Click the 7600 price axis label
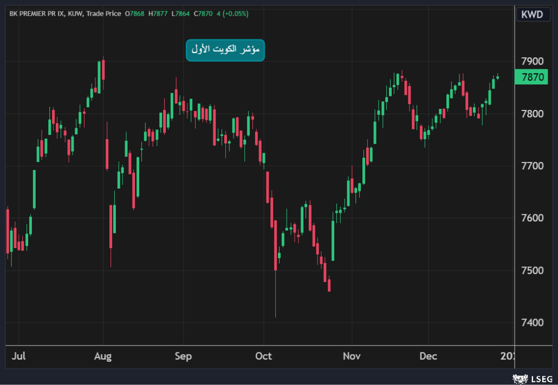The image size is (558, 385). tap(531, 218)
